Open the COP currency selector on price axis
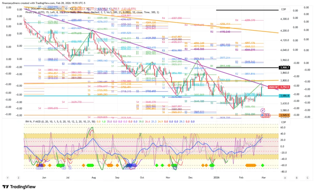Screen dimensions: 315x193 click(x=284, y=10)
